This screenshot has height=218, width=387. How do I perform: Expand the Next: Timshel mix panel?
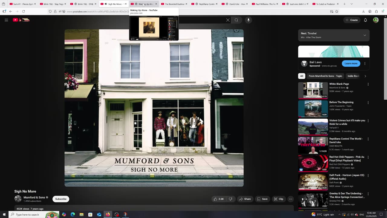pyautogui.click(x=365, y=35)
